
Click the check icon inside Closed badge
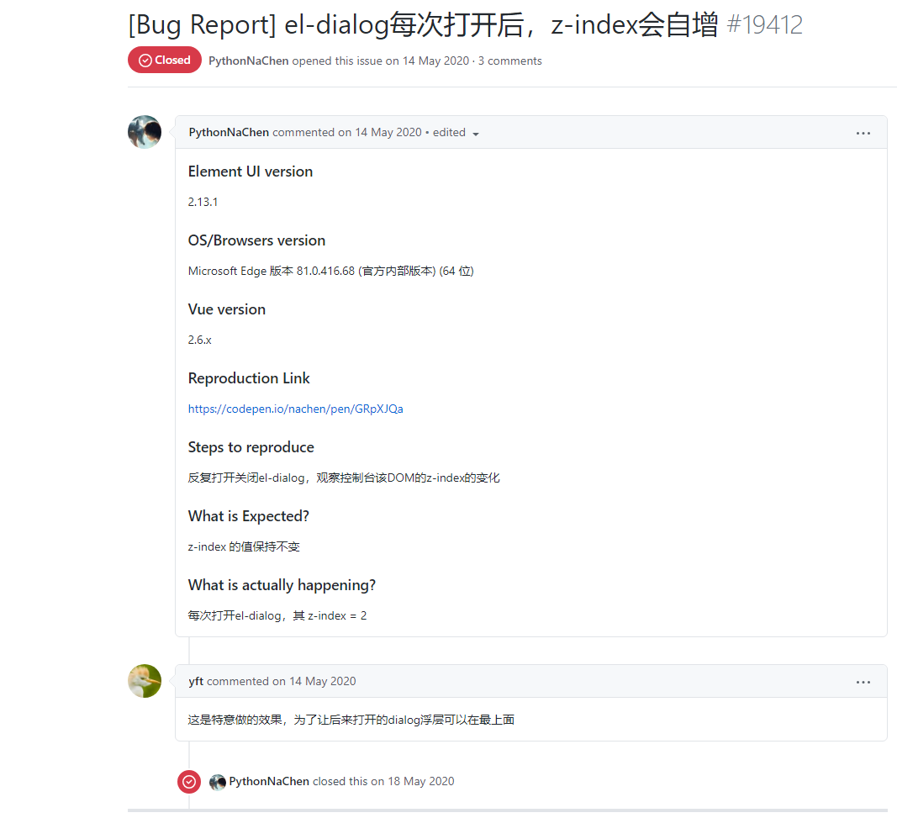[x=145, y=60]
